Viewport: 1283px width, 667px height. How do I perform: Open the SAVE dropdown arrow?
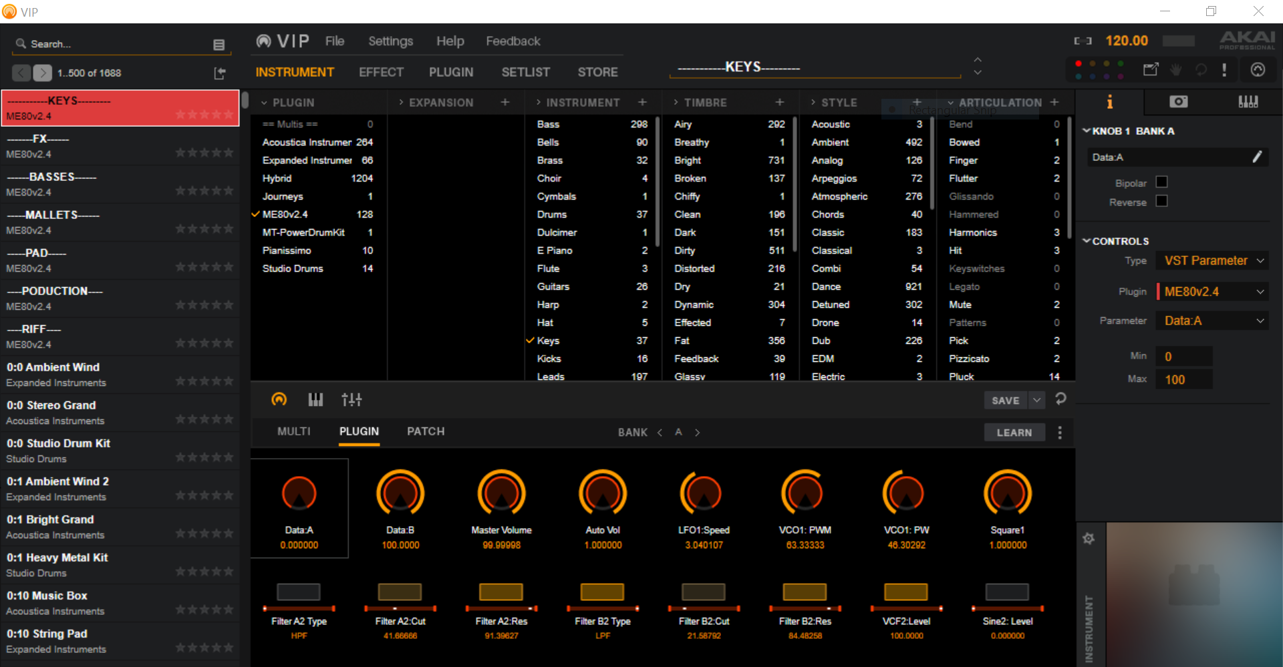(1036, 400)
